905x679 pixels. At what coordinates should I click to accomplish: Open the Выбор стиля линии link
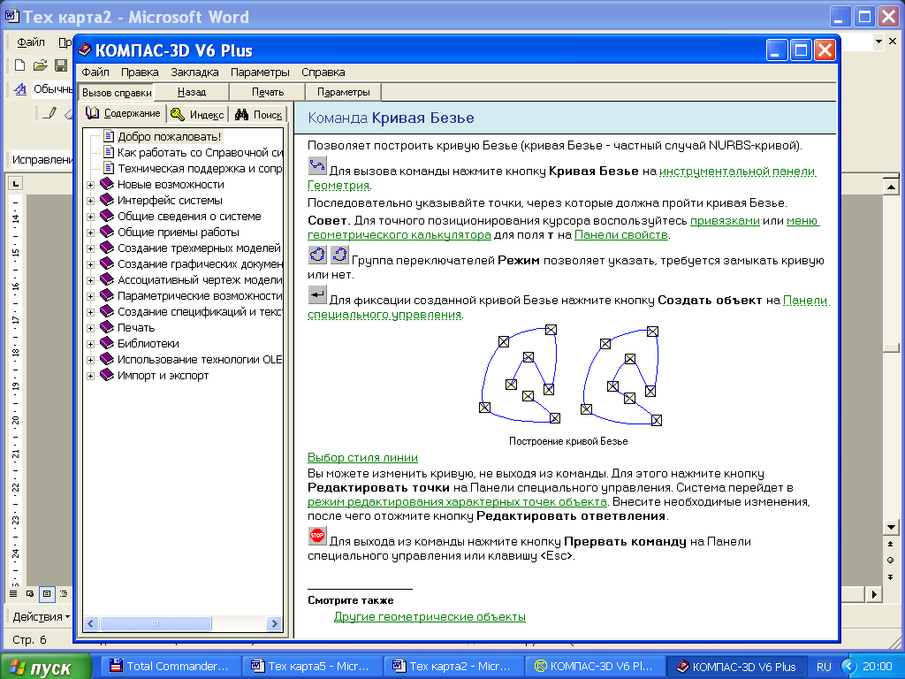[362, 457]
